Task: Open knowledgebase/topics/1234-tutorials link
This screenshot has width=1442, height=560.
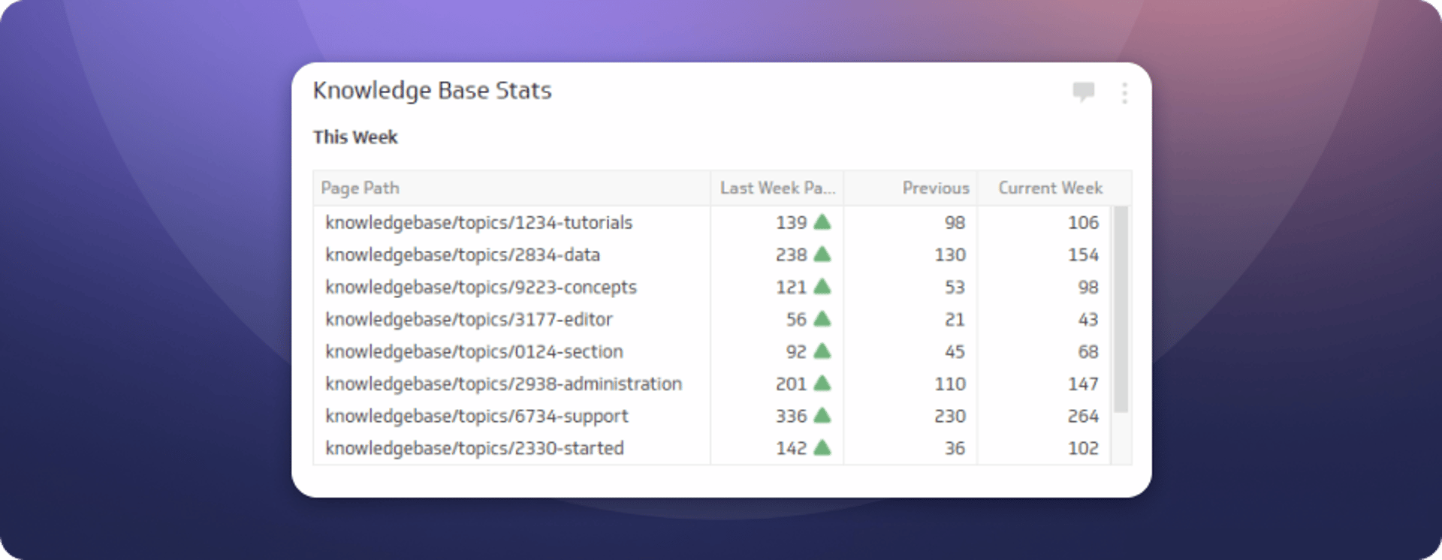Action: tap(478, 222)
